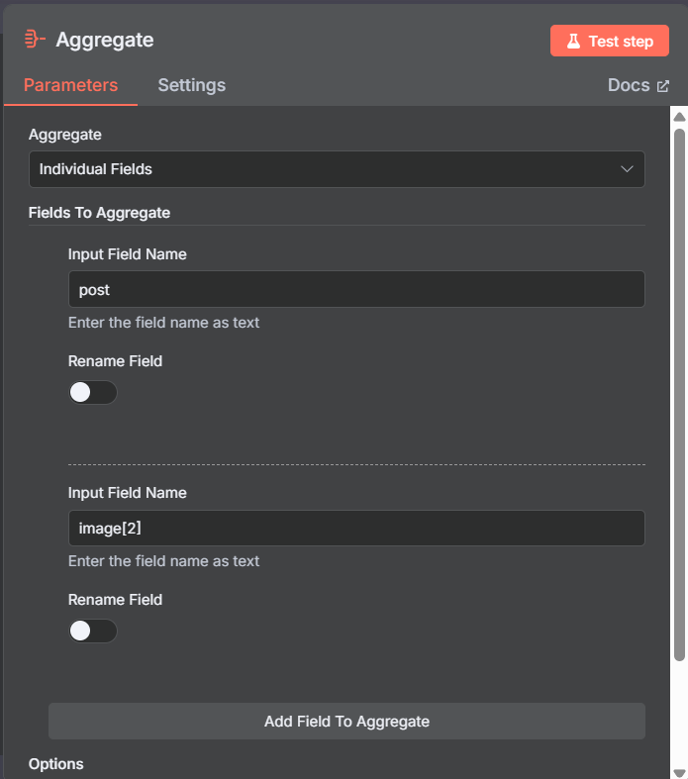The image size is (688, 779).
Task: Expand the Aggregate dropdown using the chevron arrow
Action: [627, 169]
